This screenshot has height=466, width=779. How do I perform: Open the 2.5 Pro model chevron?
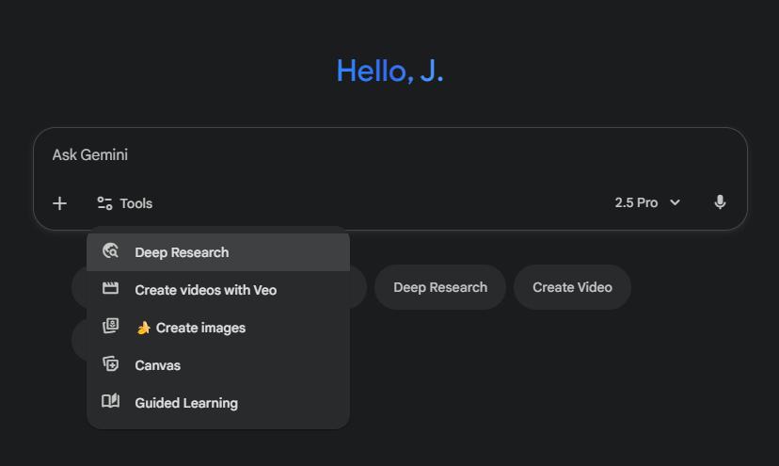[675, 202]
